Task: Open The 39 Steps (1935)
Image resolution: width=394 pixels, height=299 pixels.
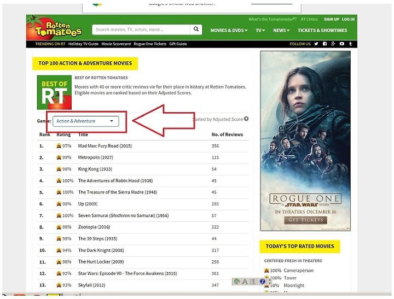Action: click(x=97, y=238)
